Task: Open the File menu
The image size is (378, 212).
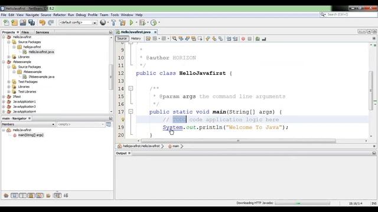Action: 4,15
